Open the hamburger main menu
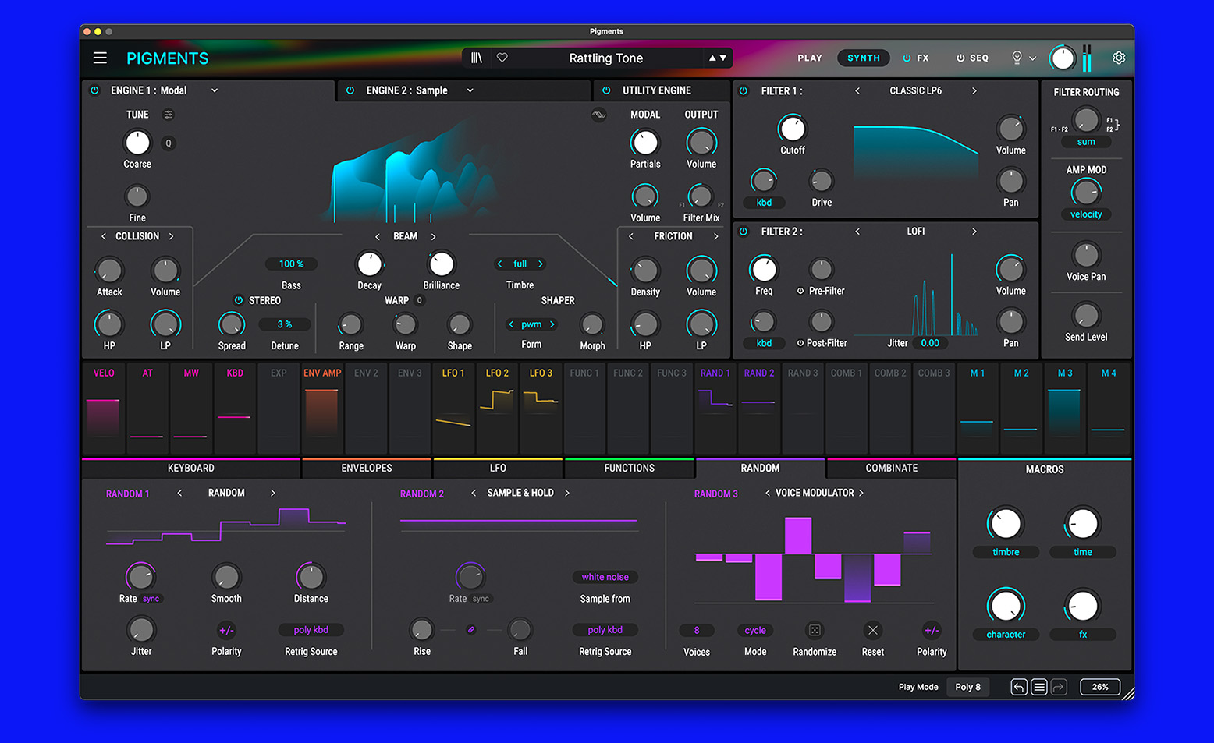This screenshot has height=743, width=1214. (x=100, y=58)
